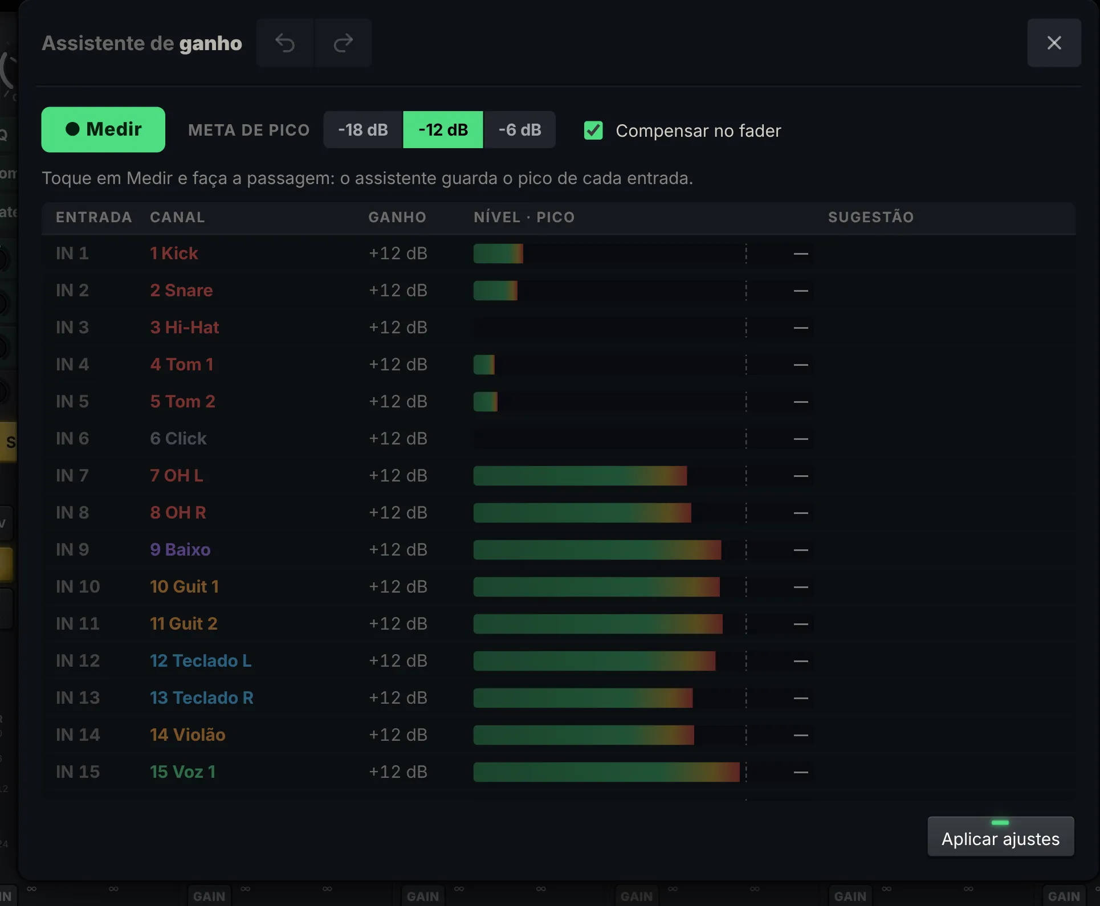Select the 7 OH L channel name
Image resolution: width=1100 pixels, height=906 pixels.
176,476
